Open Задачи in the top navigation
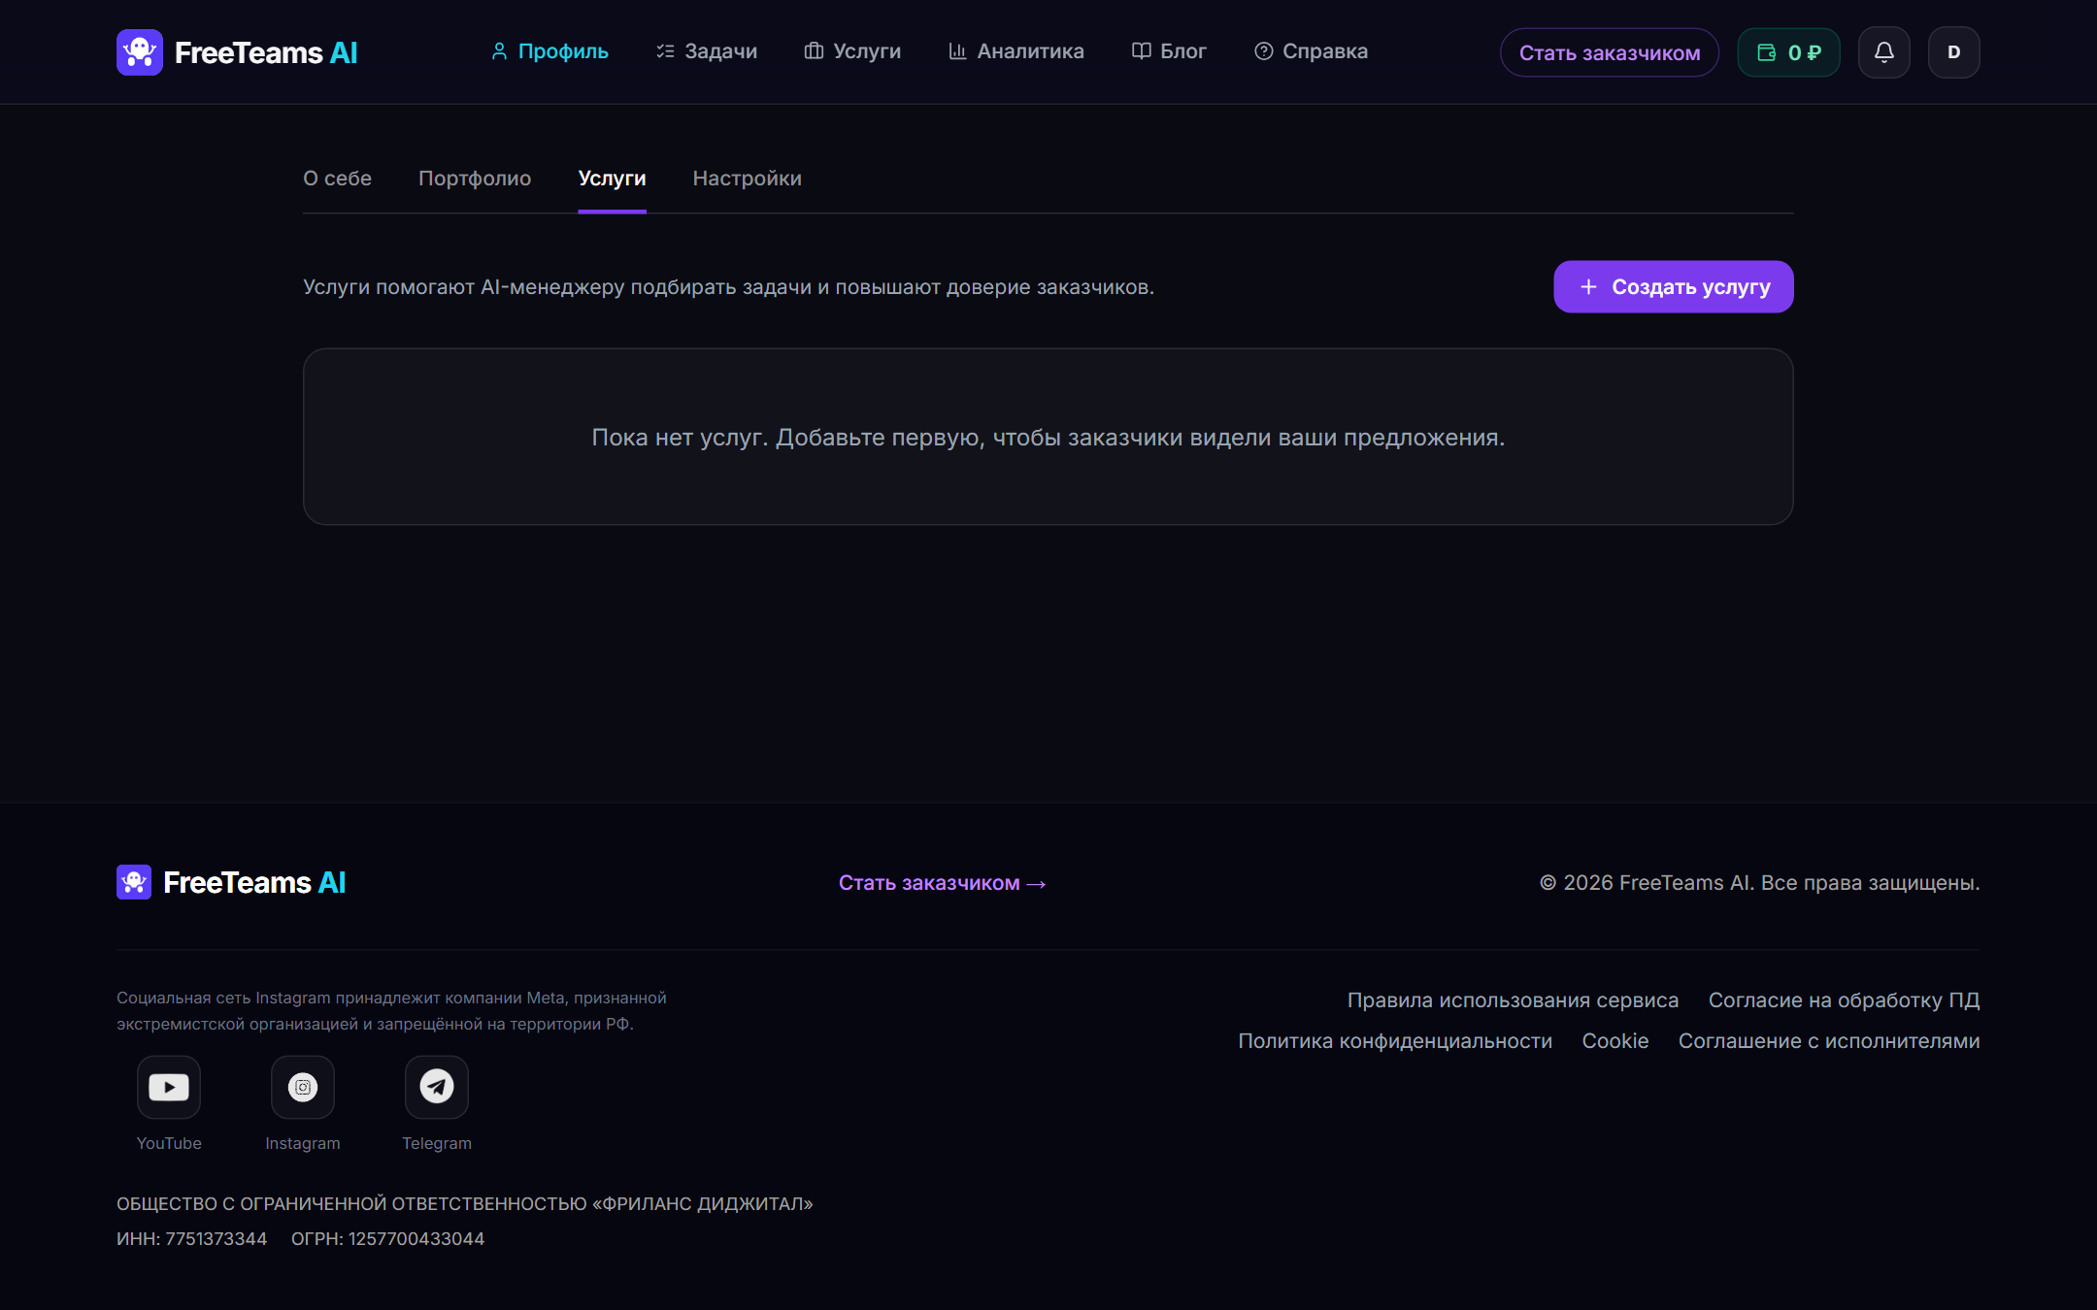This screenshot has height=1310, width=2097. [707, 51]
